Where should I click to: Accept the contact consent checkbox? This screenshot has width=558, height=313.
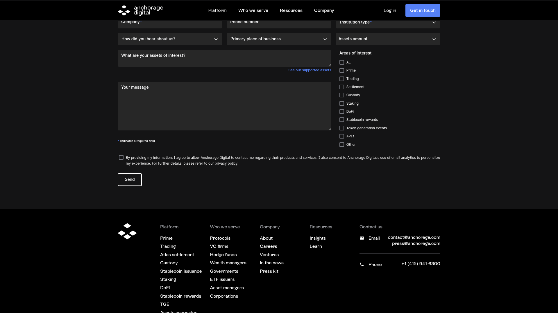[121, 157]
